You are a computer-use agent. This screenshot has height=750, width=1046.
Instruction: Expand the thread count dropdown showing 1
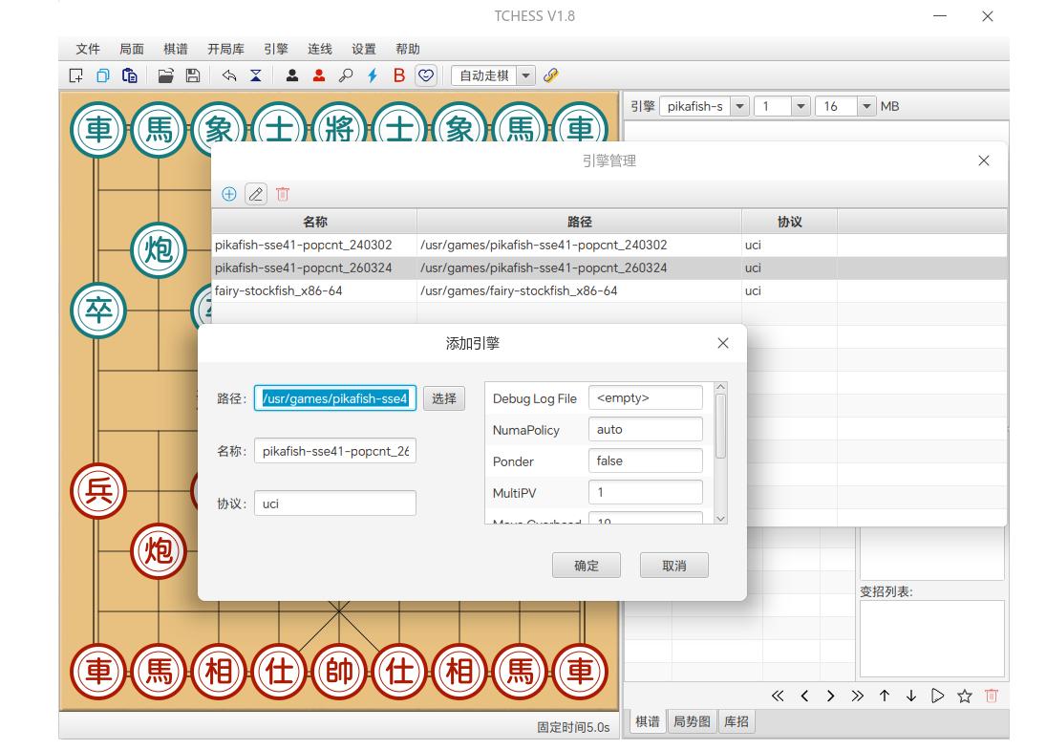(x=801, y=106)
